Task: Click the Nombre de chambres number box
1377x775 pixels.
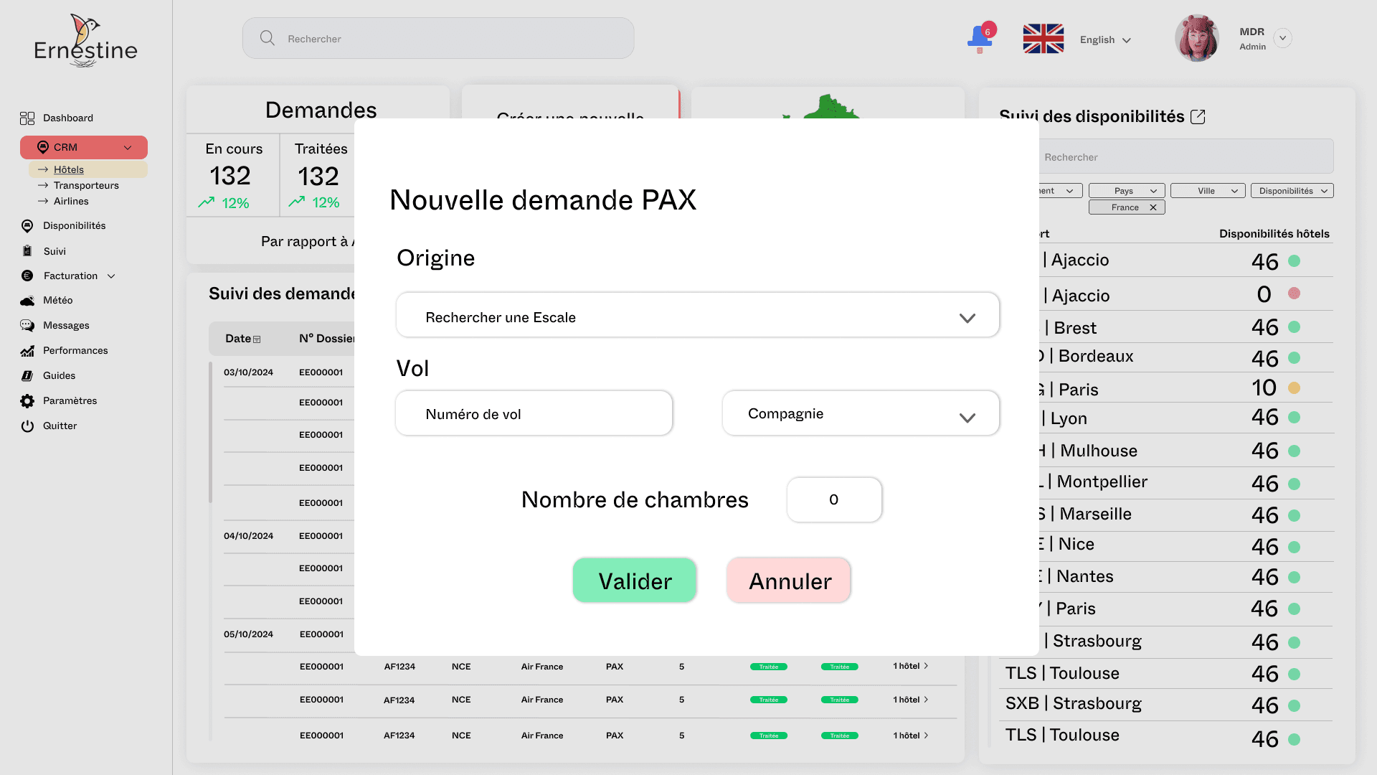Action: point(833,500)
